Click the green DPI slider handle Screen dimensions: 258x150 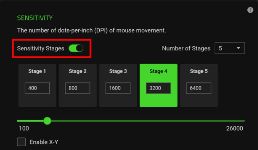47,121
